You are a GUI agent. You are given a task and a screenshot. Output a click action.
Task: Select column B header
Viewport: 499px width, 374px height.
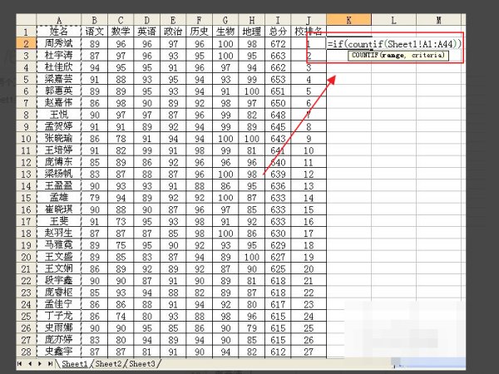click(x=95, y=20)
